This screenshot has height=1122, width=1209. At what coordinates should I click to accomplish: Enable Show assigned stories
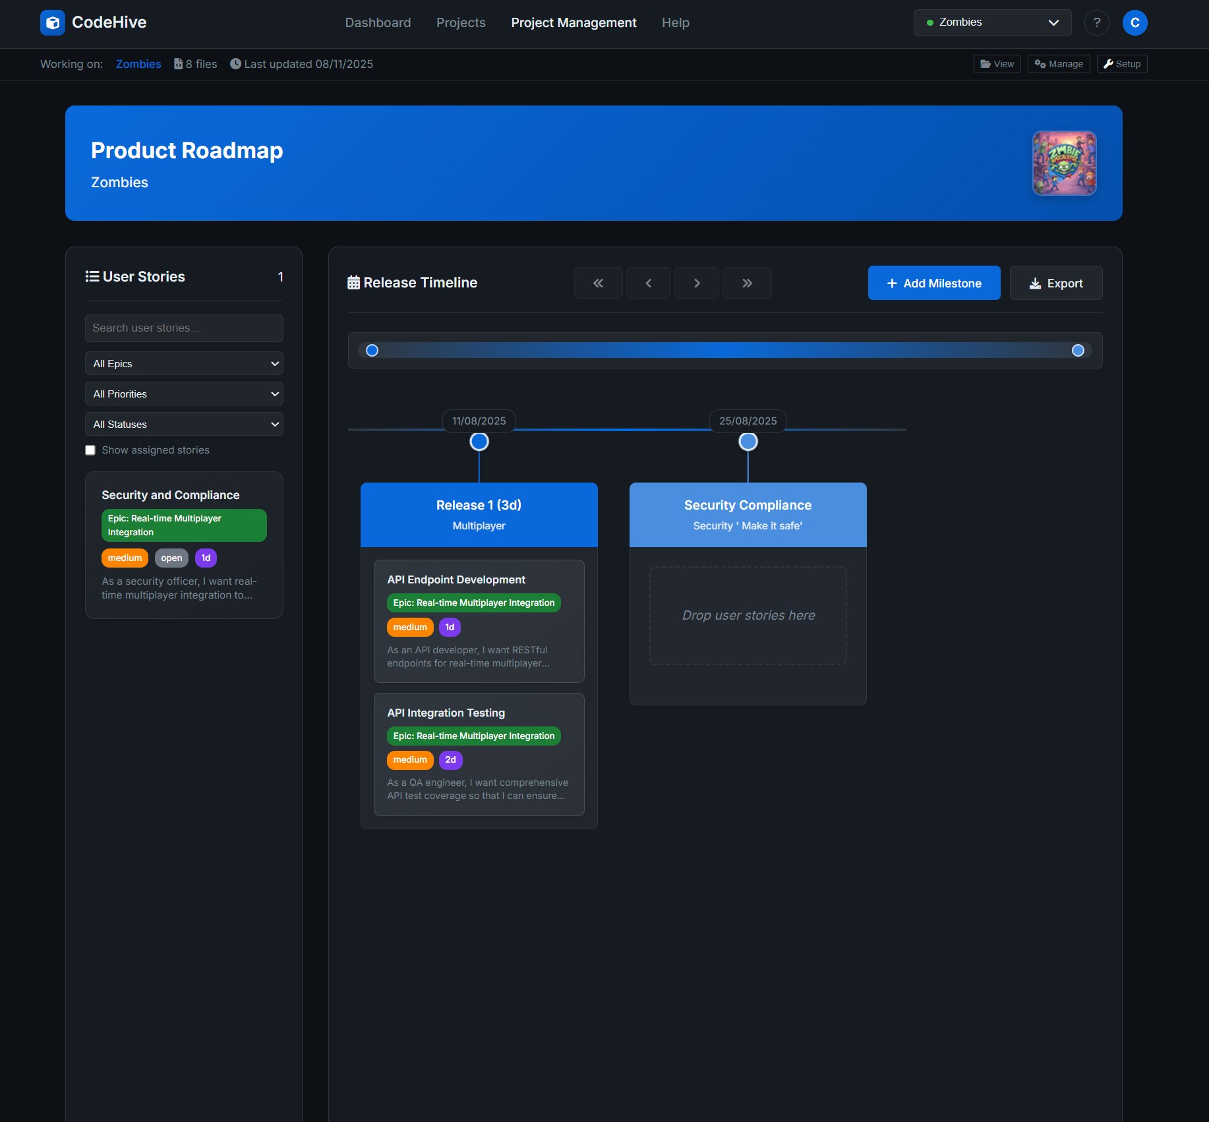click(x=90, y=450)
